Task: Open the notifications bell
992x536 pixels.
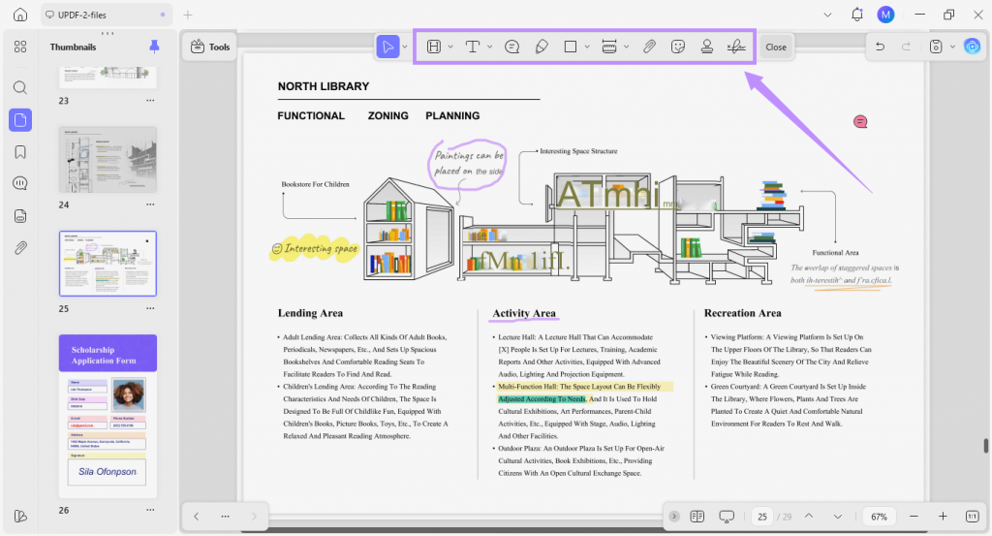Action: tap(856, 15)
